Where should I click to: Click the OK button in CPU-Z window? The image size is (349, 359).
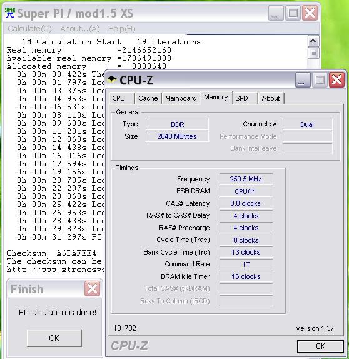320,346
